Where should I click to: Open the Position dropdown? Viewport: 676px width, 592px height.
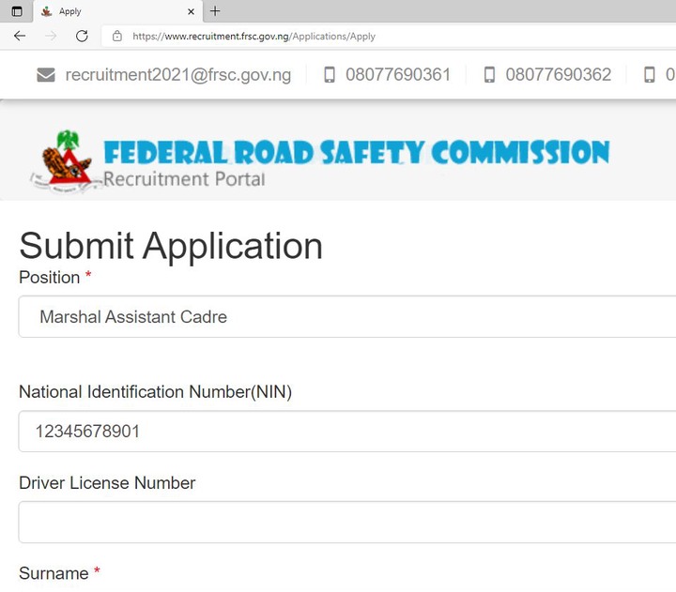click(347, 317)
